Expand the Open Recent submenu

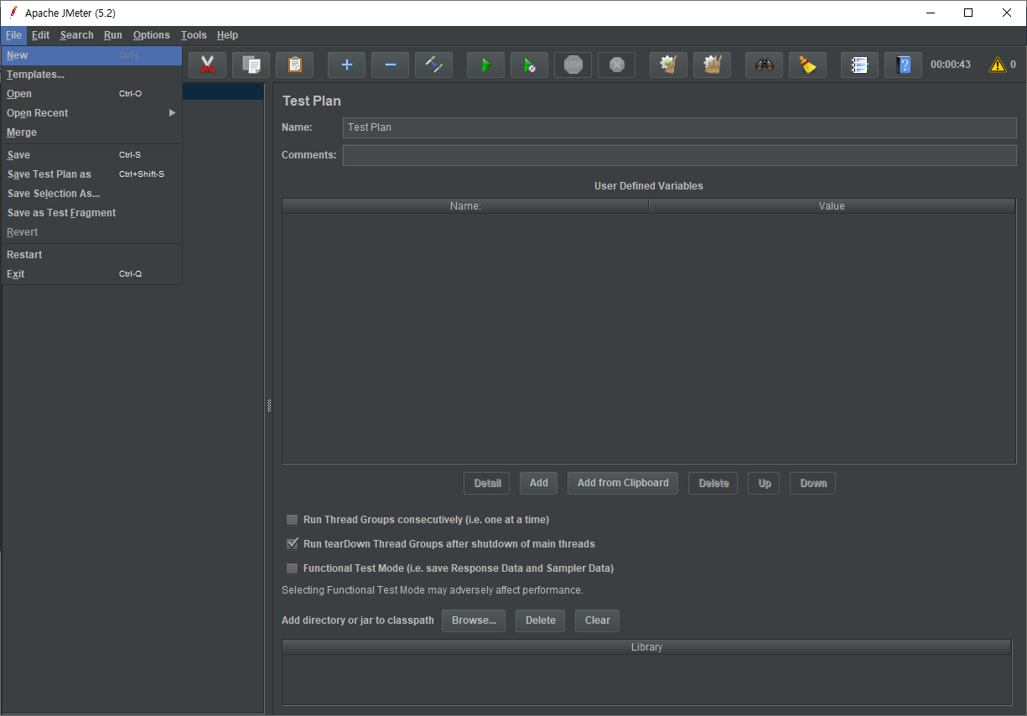tap(91, 113)
